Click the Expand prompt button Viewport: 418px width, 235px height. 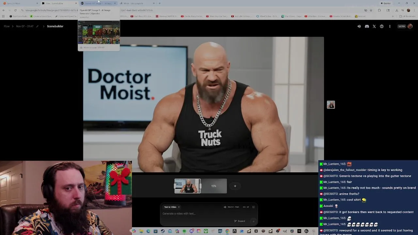click(240, 221)
